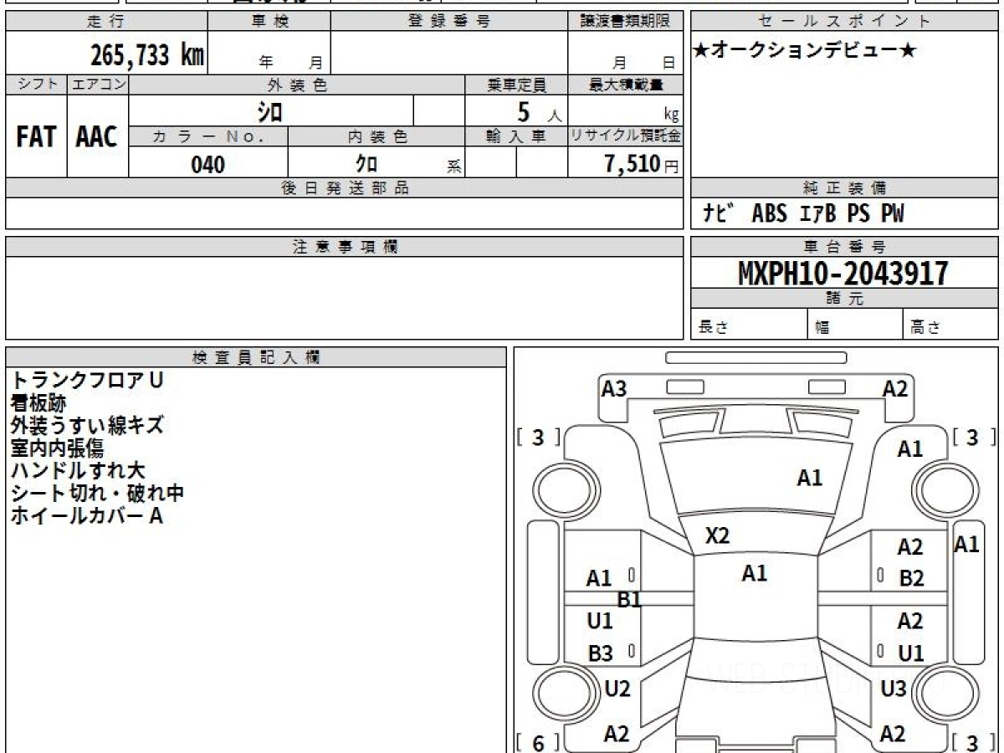
Task: Click the B3 damage mark on the diagram
Action: coord(600,654)
